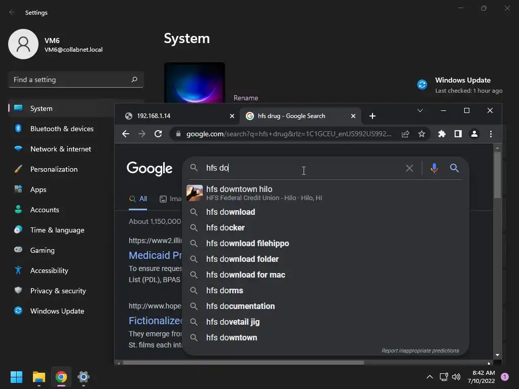Open Time & language settings
Screen dimensions: 519x389
(61, 230)
